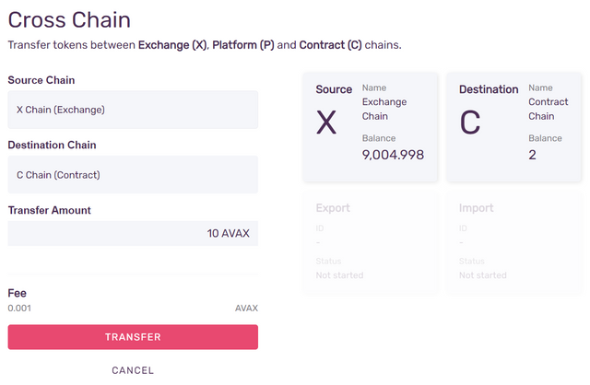This screenshot has height=385, width=590.
Task: Click the Export status Not started
Action: click(339, 275)
